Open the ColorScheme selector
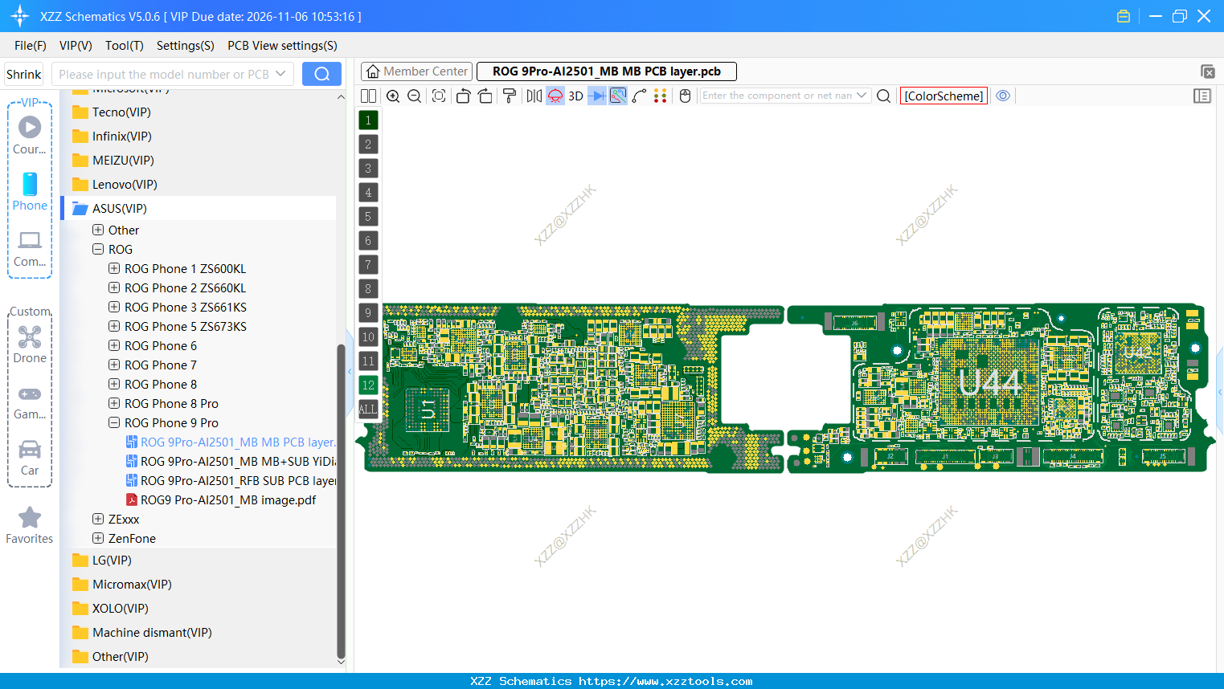The width and height of the screenshot is (1224, 689). [x=944, y=96]
